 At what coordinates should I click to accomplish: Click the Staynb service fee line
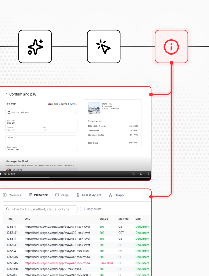coord(113,135)
